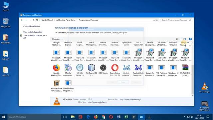The height and width of the screenshot is (120, 213).
Task: Select Java SE Developme... label
Action: click(x=150, y=44)
